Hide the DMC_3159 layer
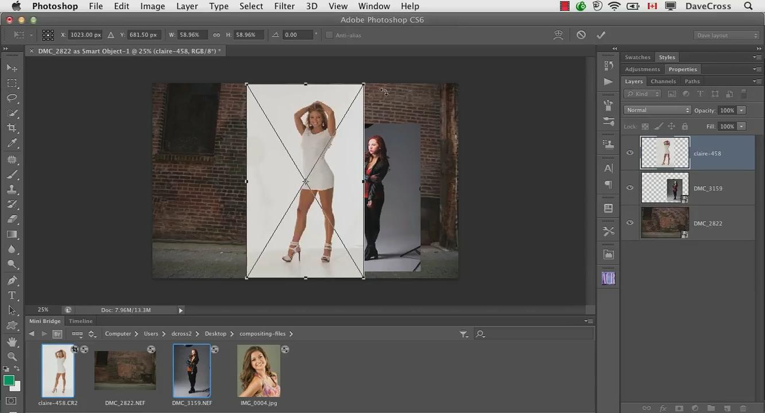Screen dimensions: 765x413 pyautogui.click(x=630, y=188)
